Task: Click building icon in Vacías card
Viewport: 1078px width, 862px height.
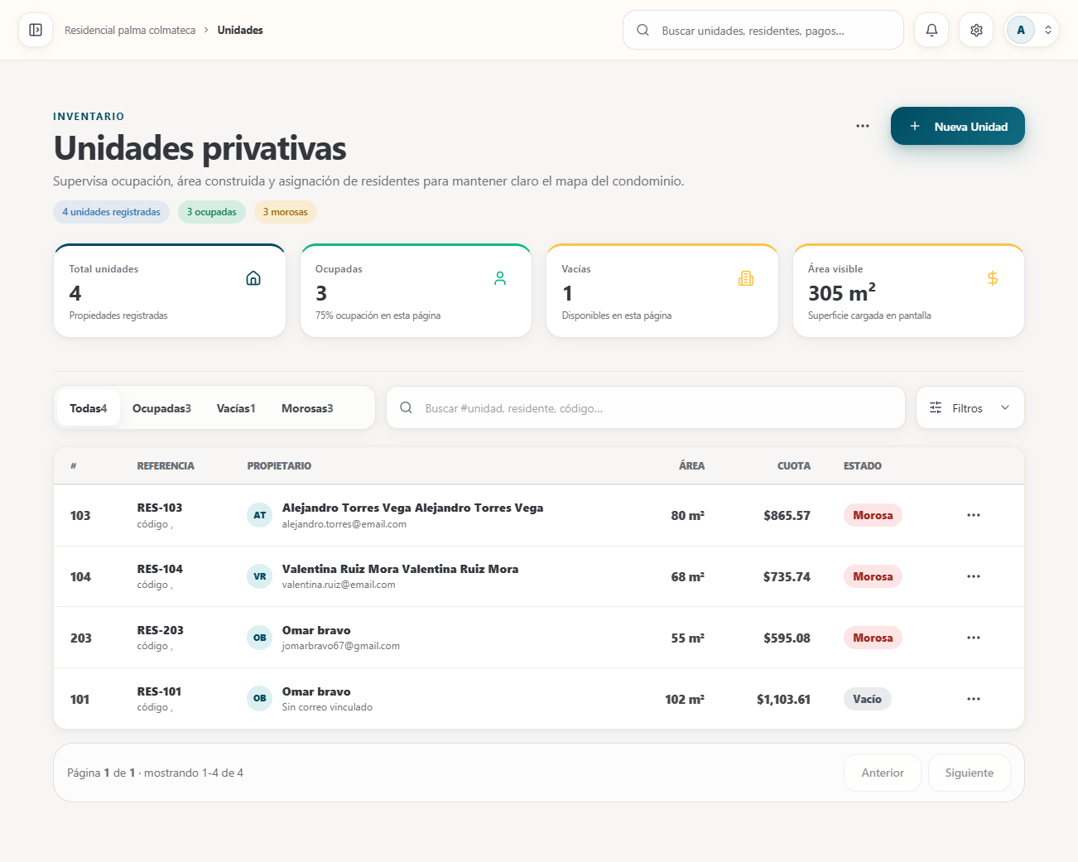Action: click(x=746, y=278)
